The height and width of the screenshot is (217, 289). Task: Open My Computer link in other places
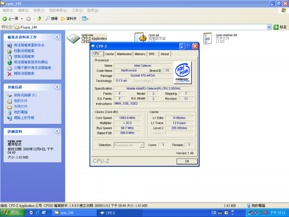click(21, 112)
